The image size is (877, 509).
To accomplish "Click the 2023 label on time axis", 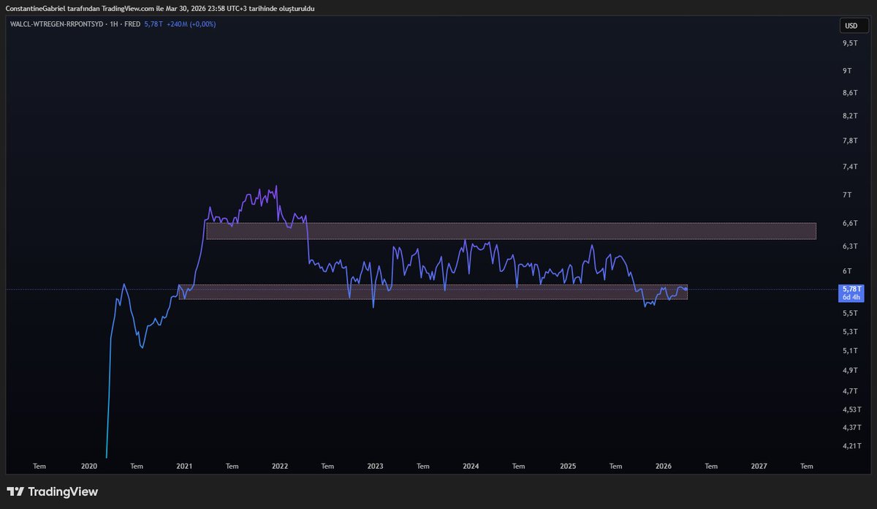I will [x=375, y=466].
